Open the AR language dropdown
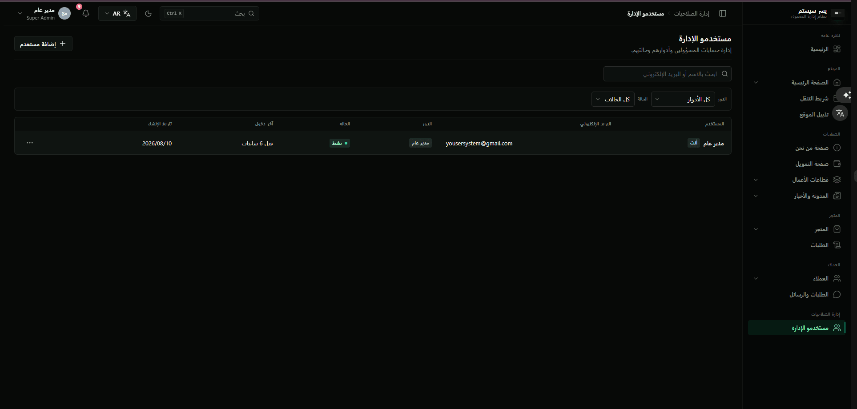 117,13
